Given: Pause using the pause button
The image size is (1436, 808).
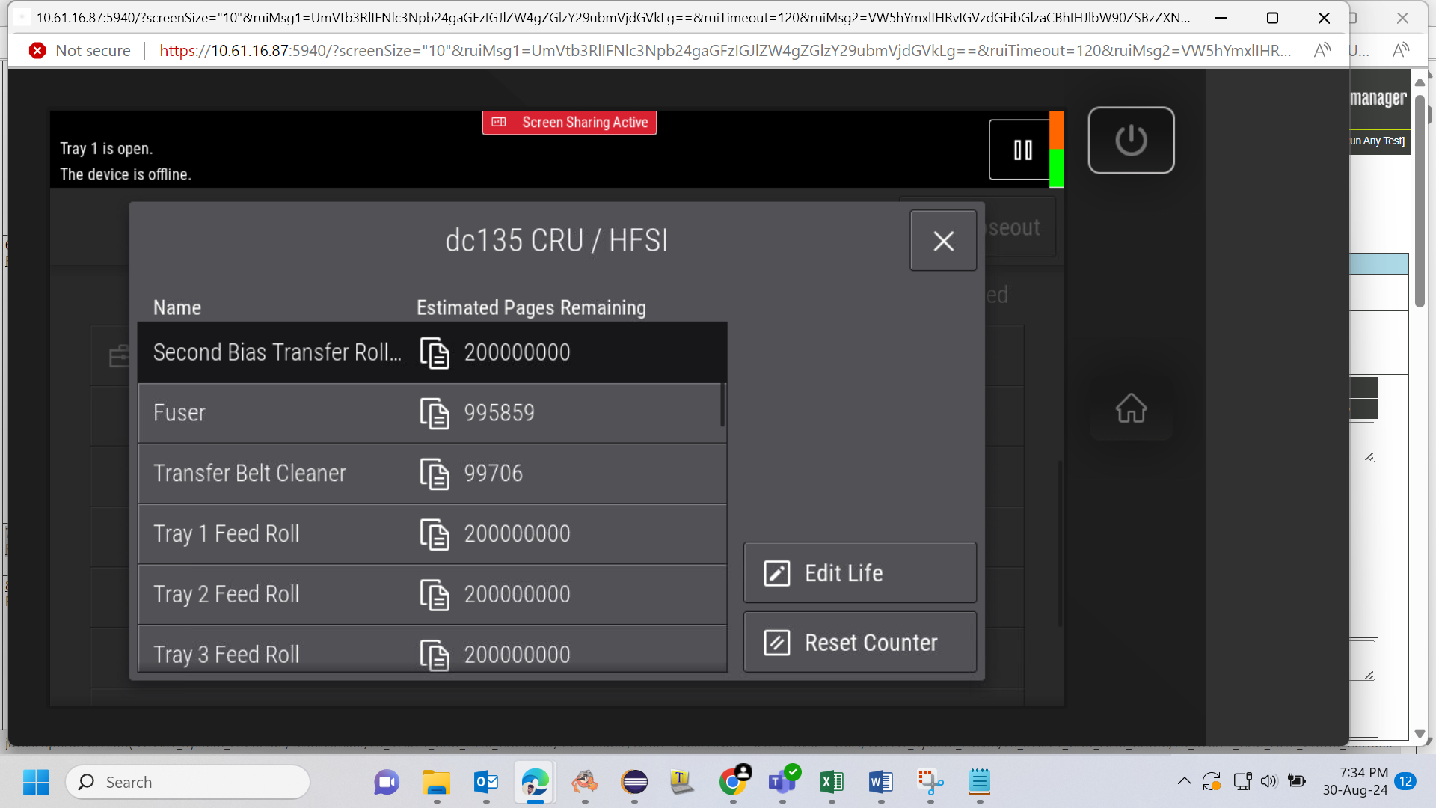Looking at the screenshot, I should click(1022, 150).
